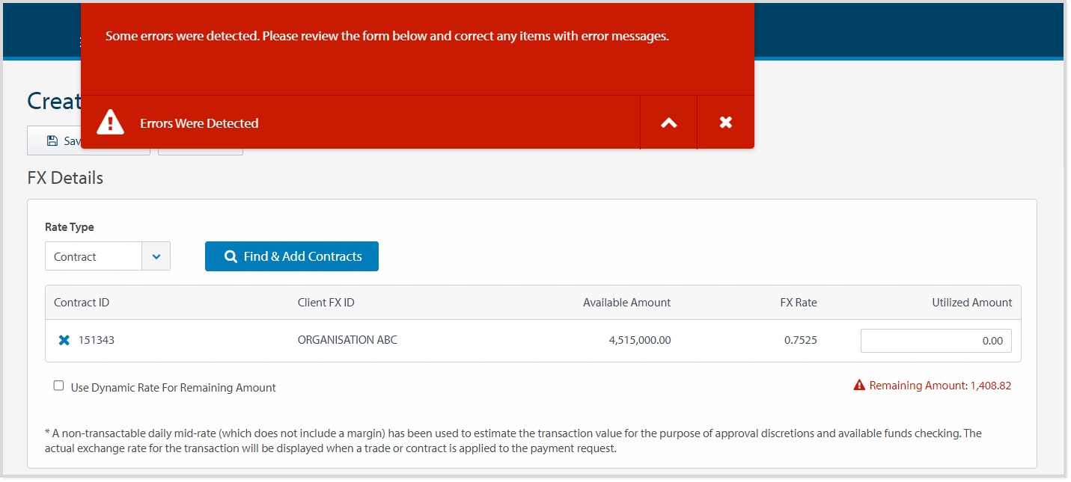Click the magnifying glass icon on Find & Add Contracts

tap(231, 256)
